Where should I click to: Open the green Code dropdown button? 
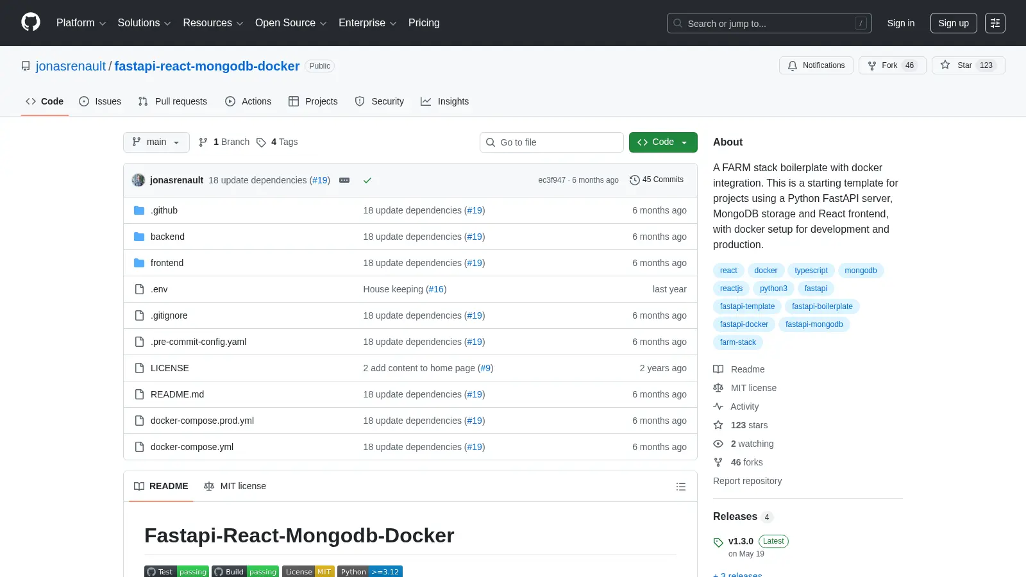coord(663,142)
